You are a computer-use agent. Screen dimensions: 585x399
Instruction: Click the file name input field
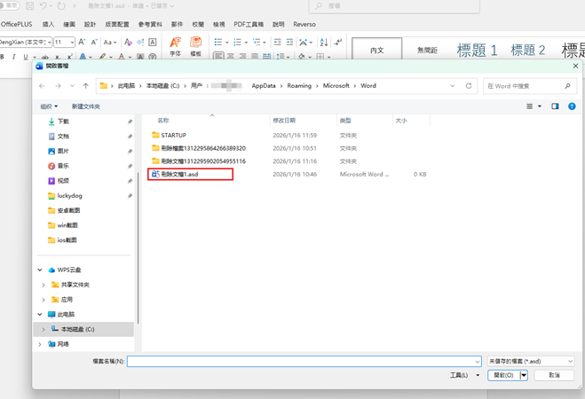coord(304,362)
